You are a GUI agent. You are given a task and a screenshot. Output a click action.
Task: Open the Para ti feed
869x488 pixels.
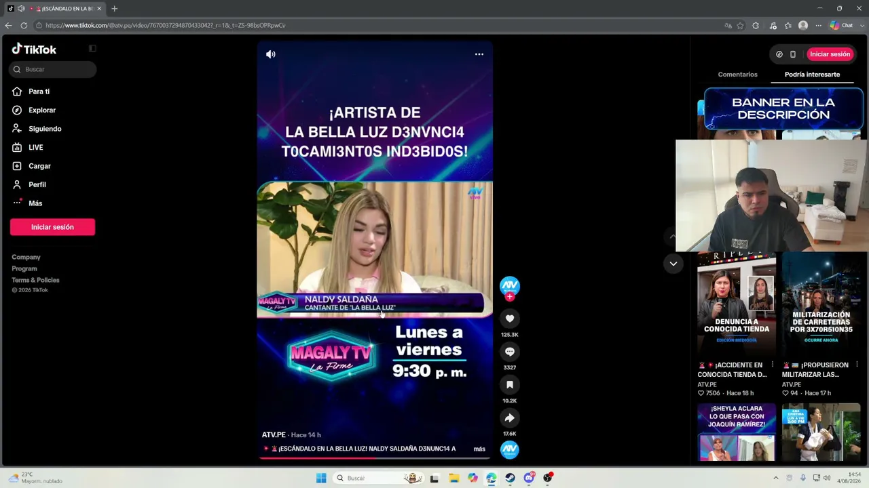click(x=39, y=91)
